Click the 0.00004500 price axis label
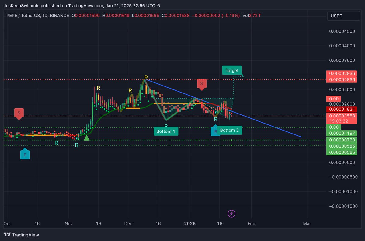The width and height of the screenshot is (365, 241). tap(342, 31)
